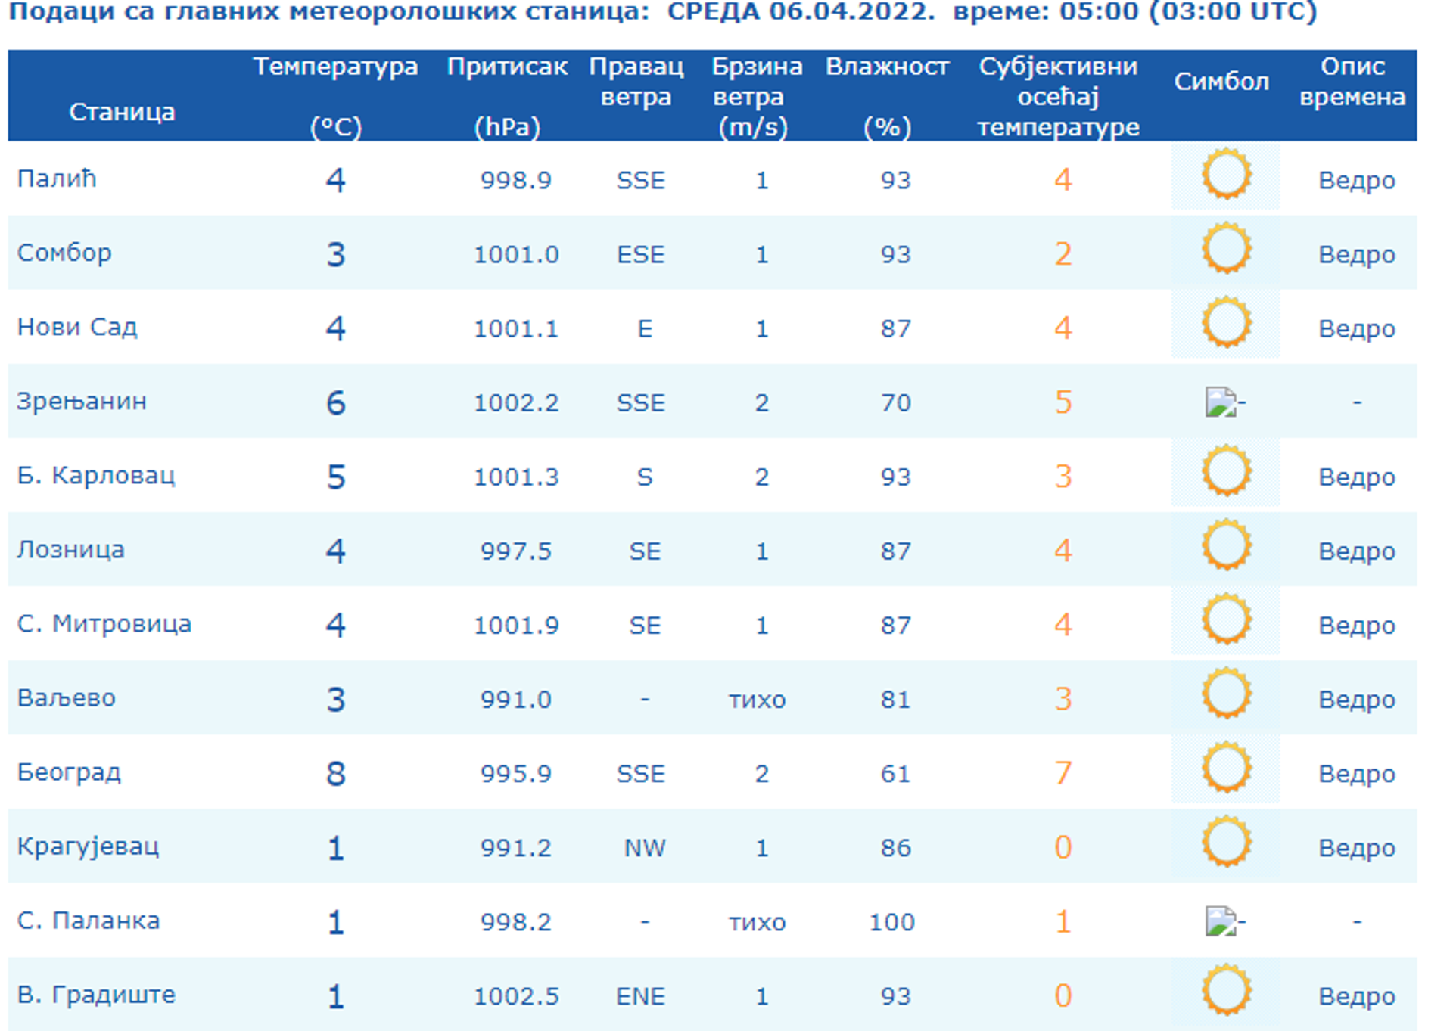
Task: Click pressure value 997.5 for Лозница
Action: [x=516, y=551]
